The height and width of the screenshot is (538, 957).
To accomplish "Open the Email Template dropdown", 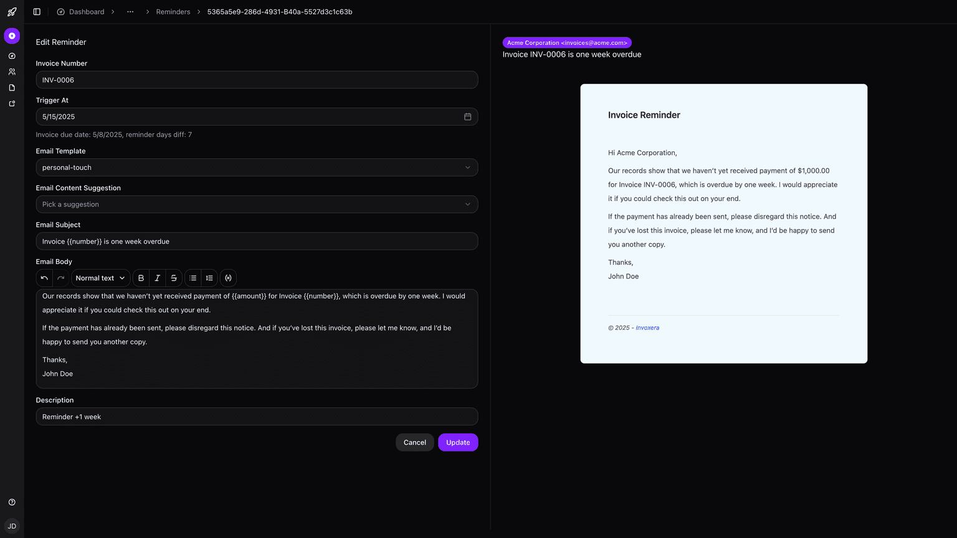I will [x=257, y=167].
